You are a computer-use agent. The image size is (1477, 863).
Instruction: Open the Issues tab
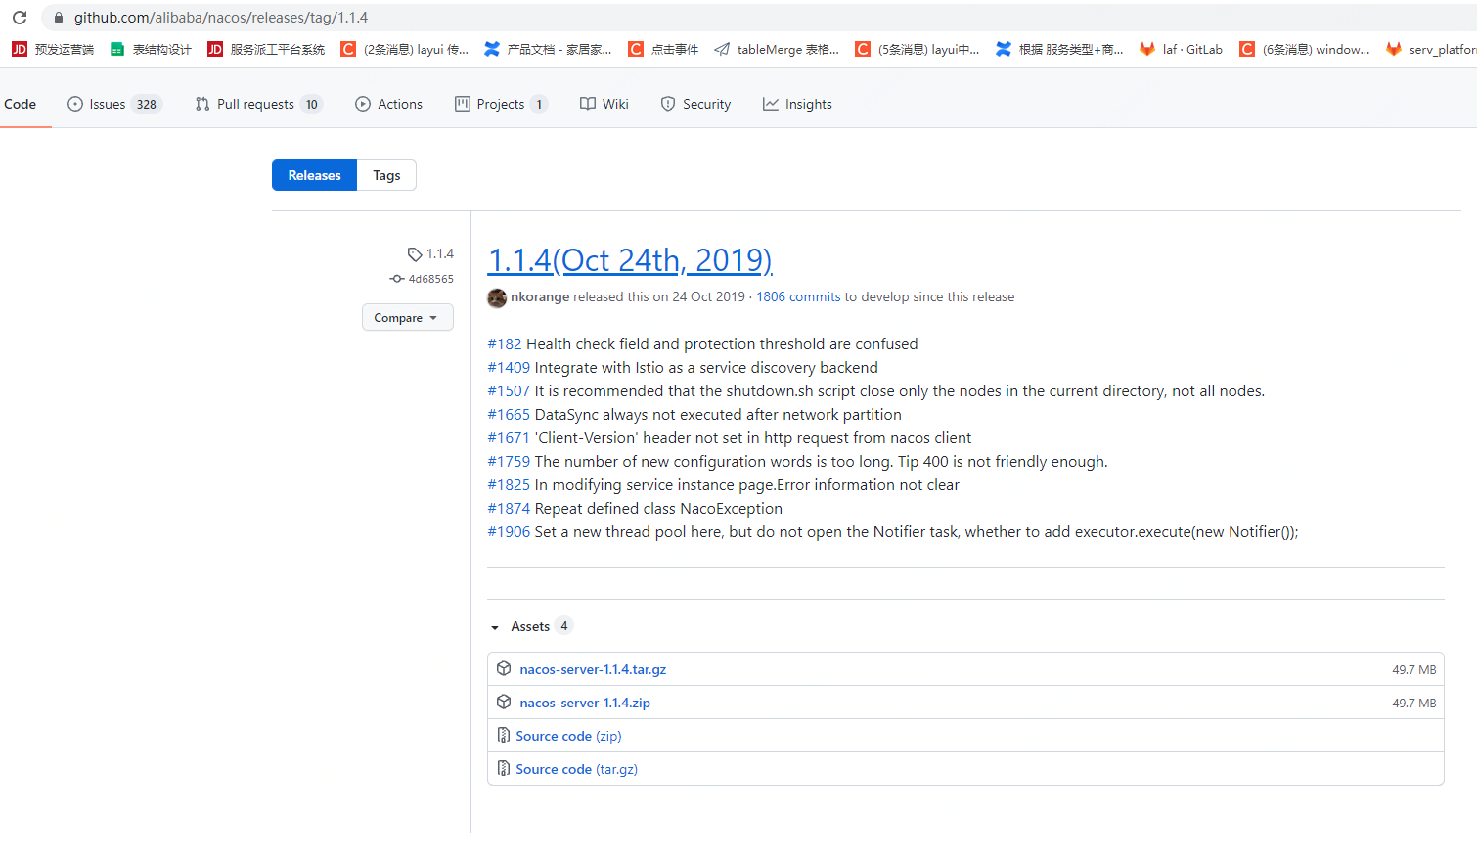114,104
